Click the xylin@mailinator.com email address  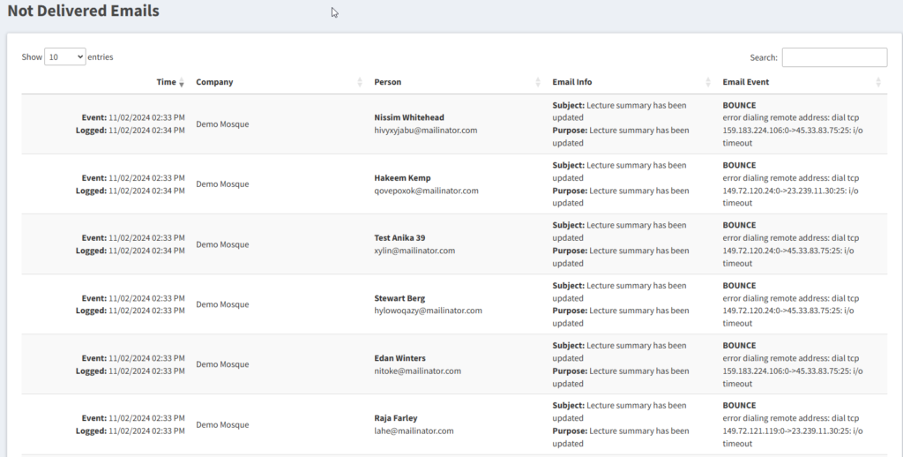click(414, 251)
